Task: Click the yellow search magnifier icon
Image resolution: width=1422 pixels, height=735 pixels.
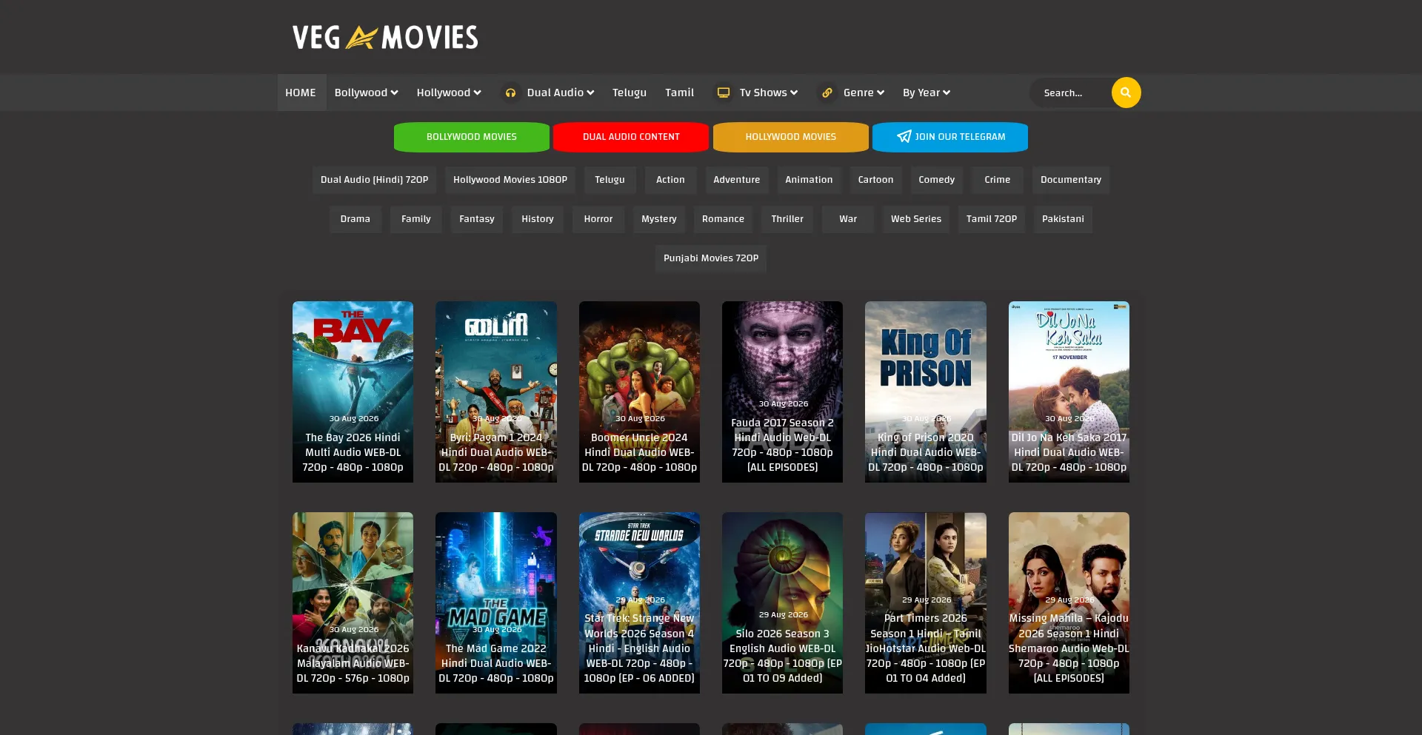Action: pyautogui.click(x=1126, y=93)
